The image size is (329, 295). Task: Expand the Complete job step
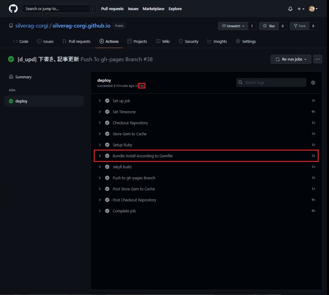[x=100, y=211]
